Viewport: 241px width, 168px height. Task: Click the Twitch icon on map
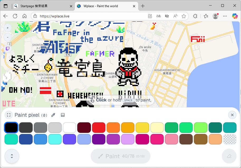pyautogui.click(x=7, y=48)
